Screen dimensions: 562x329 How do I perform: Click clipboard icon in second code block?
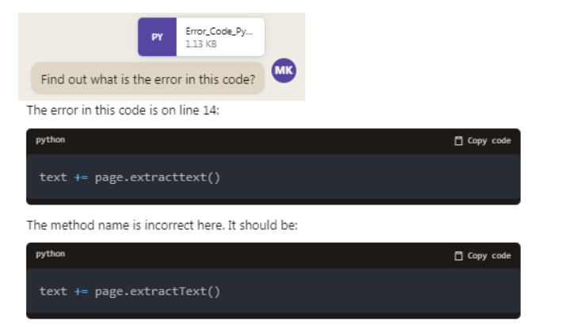tap(458, 255)
